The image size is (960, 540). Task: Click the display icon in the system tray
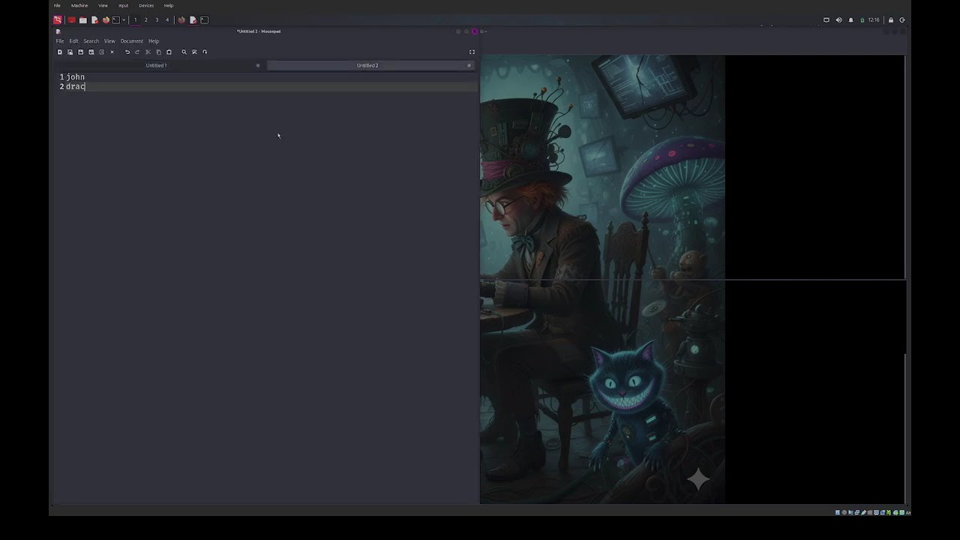826,20
